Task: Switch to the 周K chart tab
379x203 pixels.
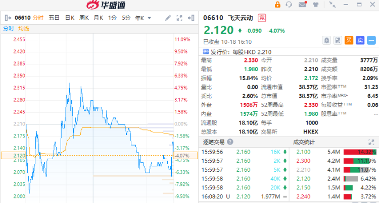Action: (x=84, y=18)
